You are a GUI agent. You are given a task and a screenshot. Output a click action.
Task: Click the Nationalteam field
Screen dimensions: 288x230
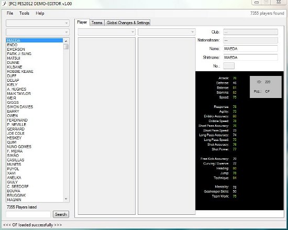pos(250,40)
